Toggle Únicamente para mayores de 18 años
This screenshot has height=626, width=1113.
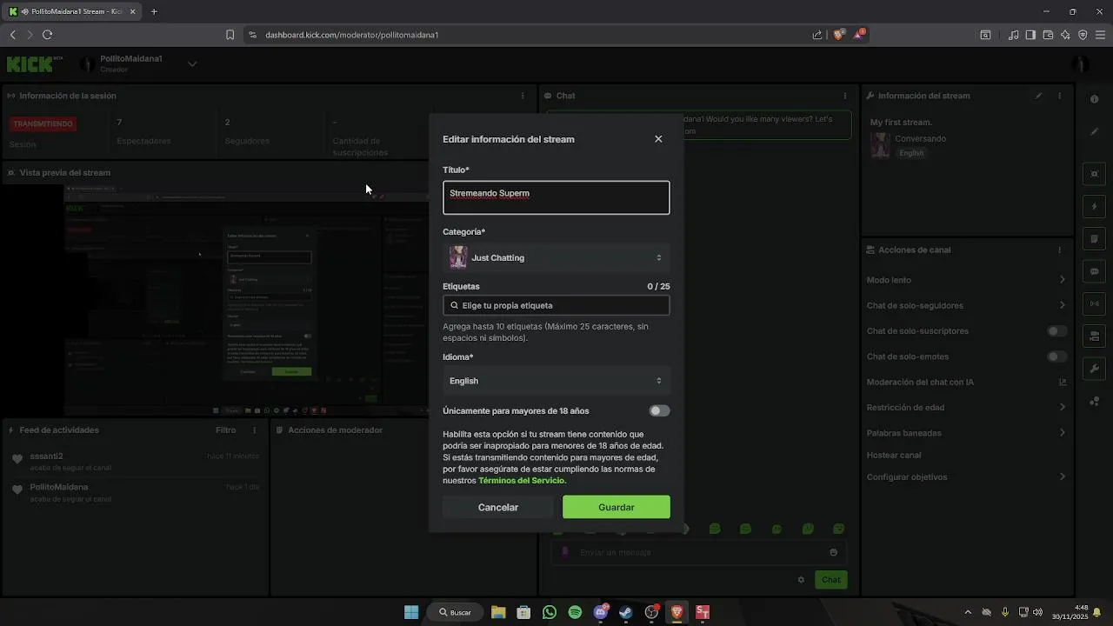pos(660,410)
